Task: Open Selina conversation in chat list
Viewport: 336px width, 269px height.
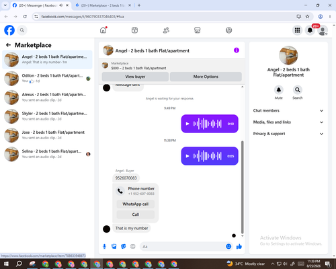Action: click(x=47, y=154)
